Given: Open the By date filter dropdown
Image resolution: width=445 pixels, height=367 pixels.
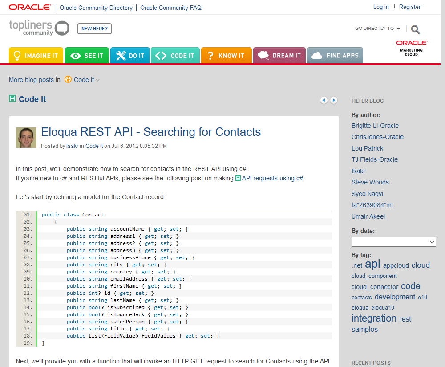Looking at the screenshot, I should click(394, 242).
